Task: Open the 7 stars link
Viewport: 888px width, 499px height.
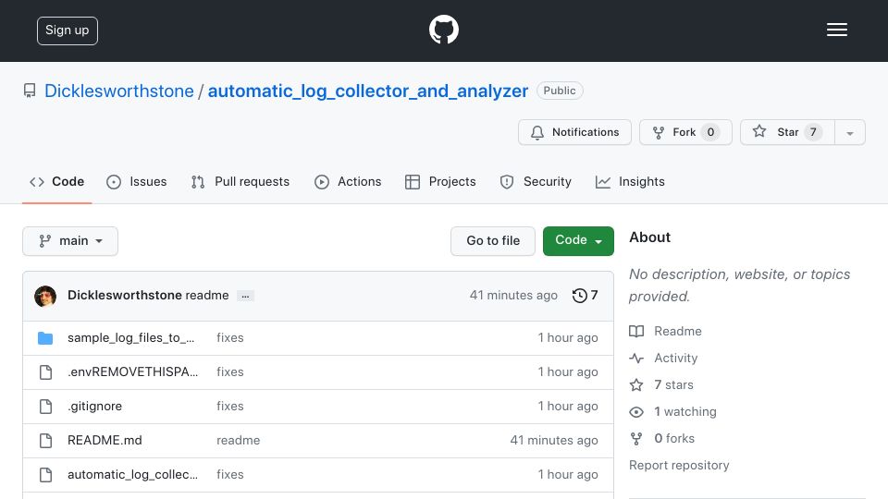Action: coord(661,384)
